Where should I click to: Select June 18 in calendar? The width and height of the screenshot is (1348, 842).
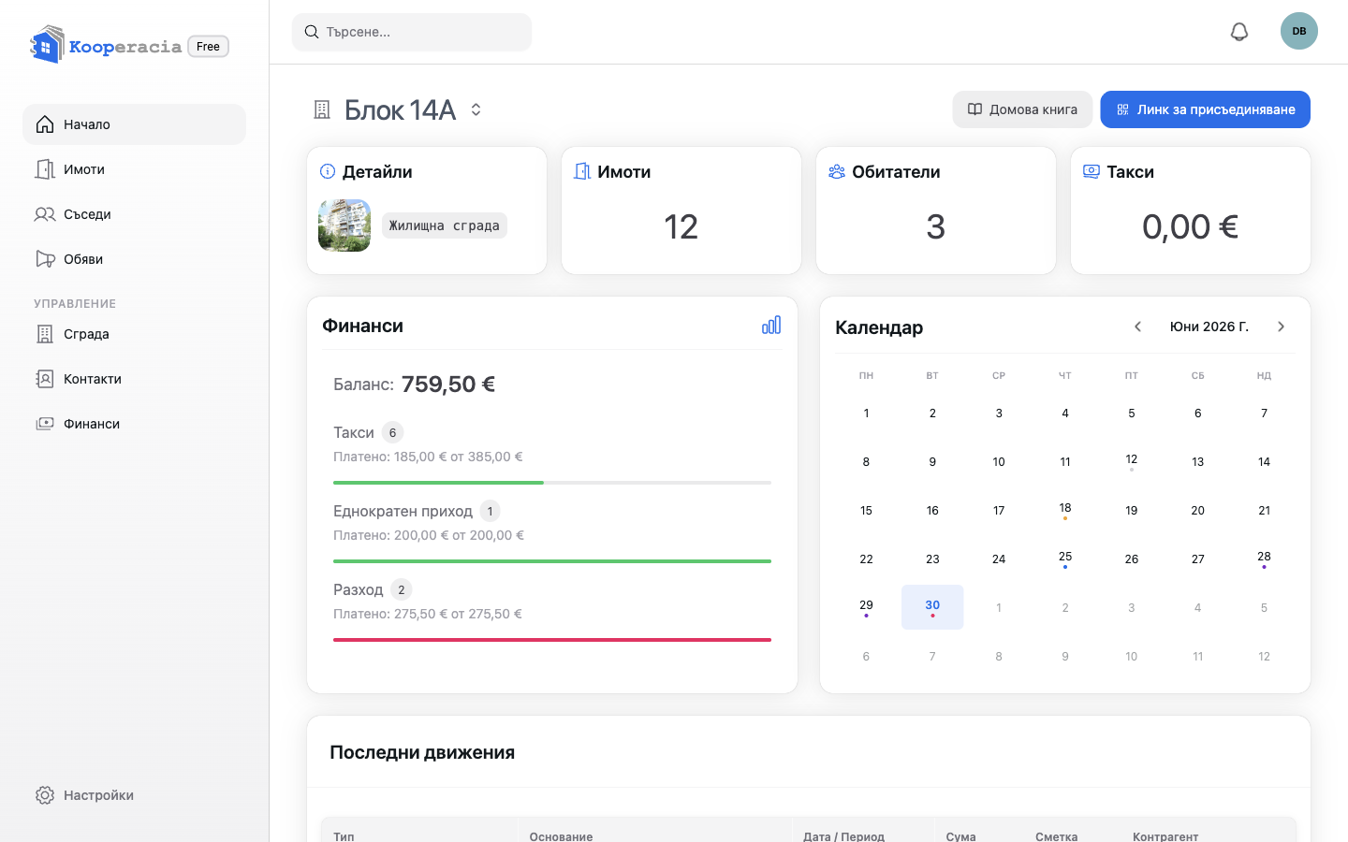pos(1065,510)
